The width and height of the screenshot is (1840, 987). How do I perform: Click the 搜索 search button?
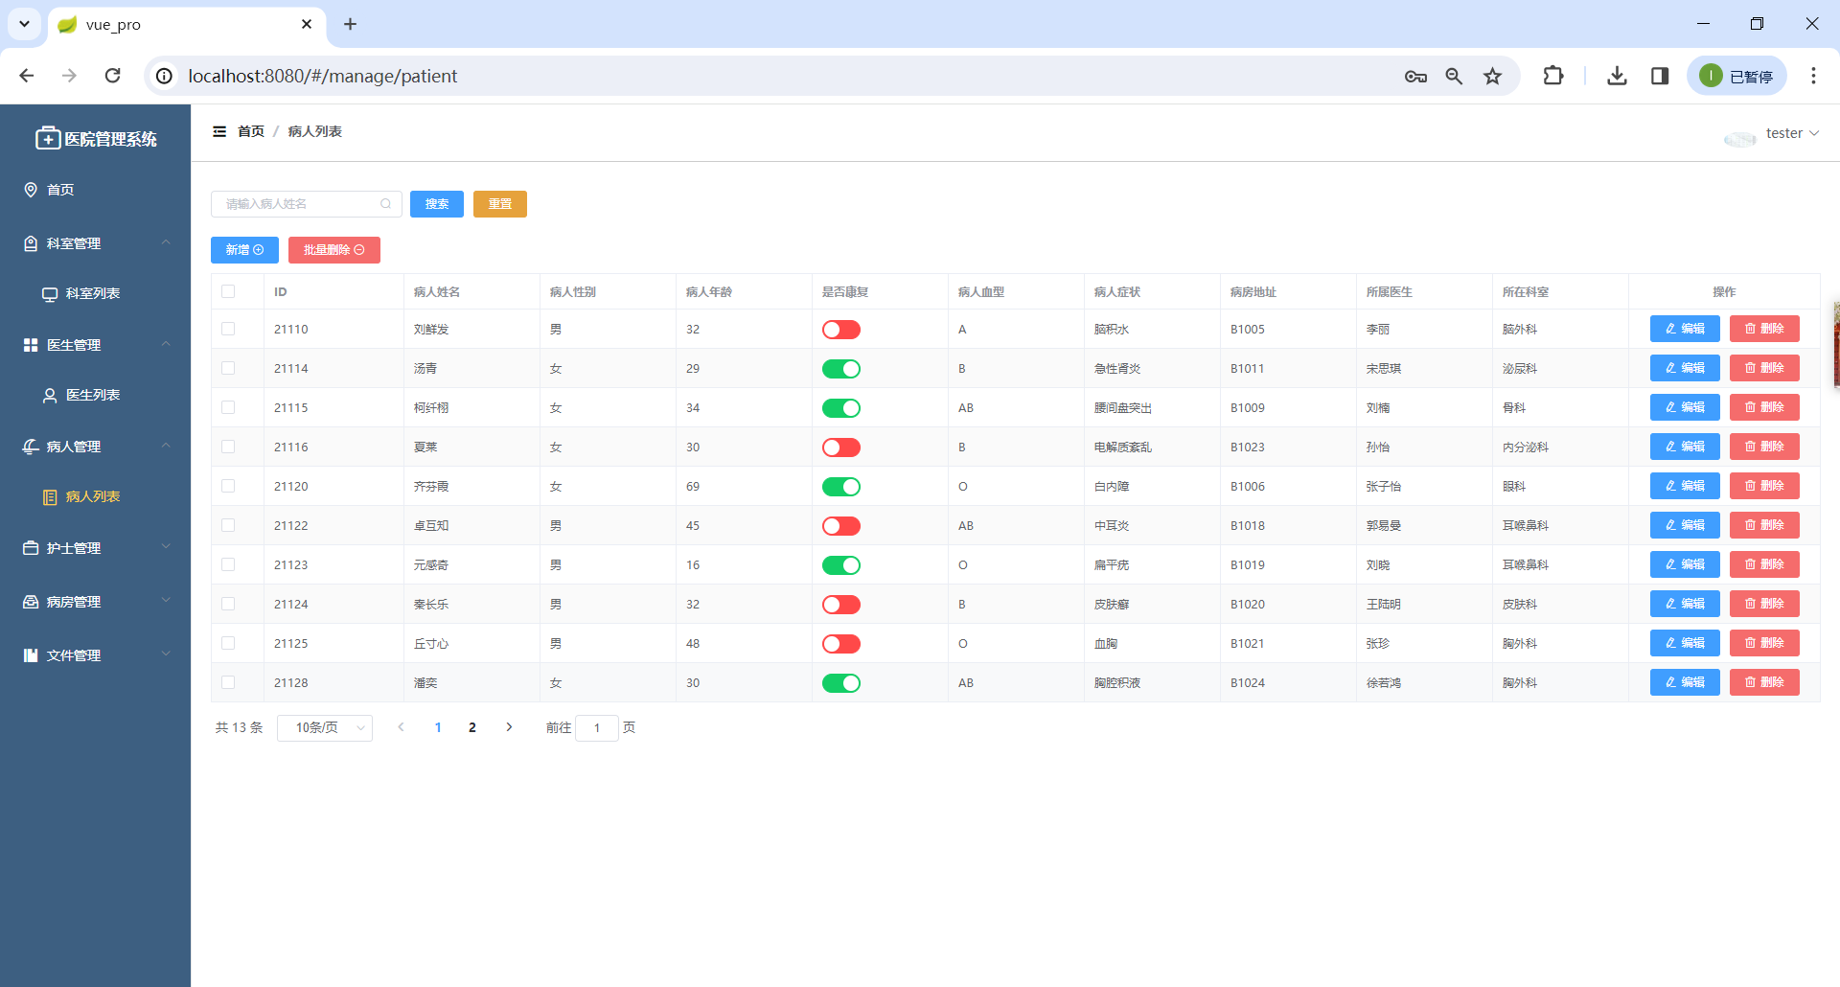click(437, 204)
